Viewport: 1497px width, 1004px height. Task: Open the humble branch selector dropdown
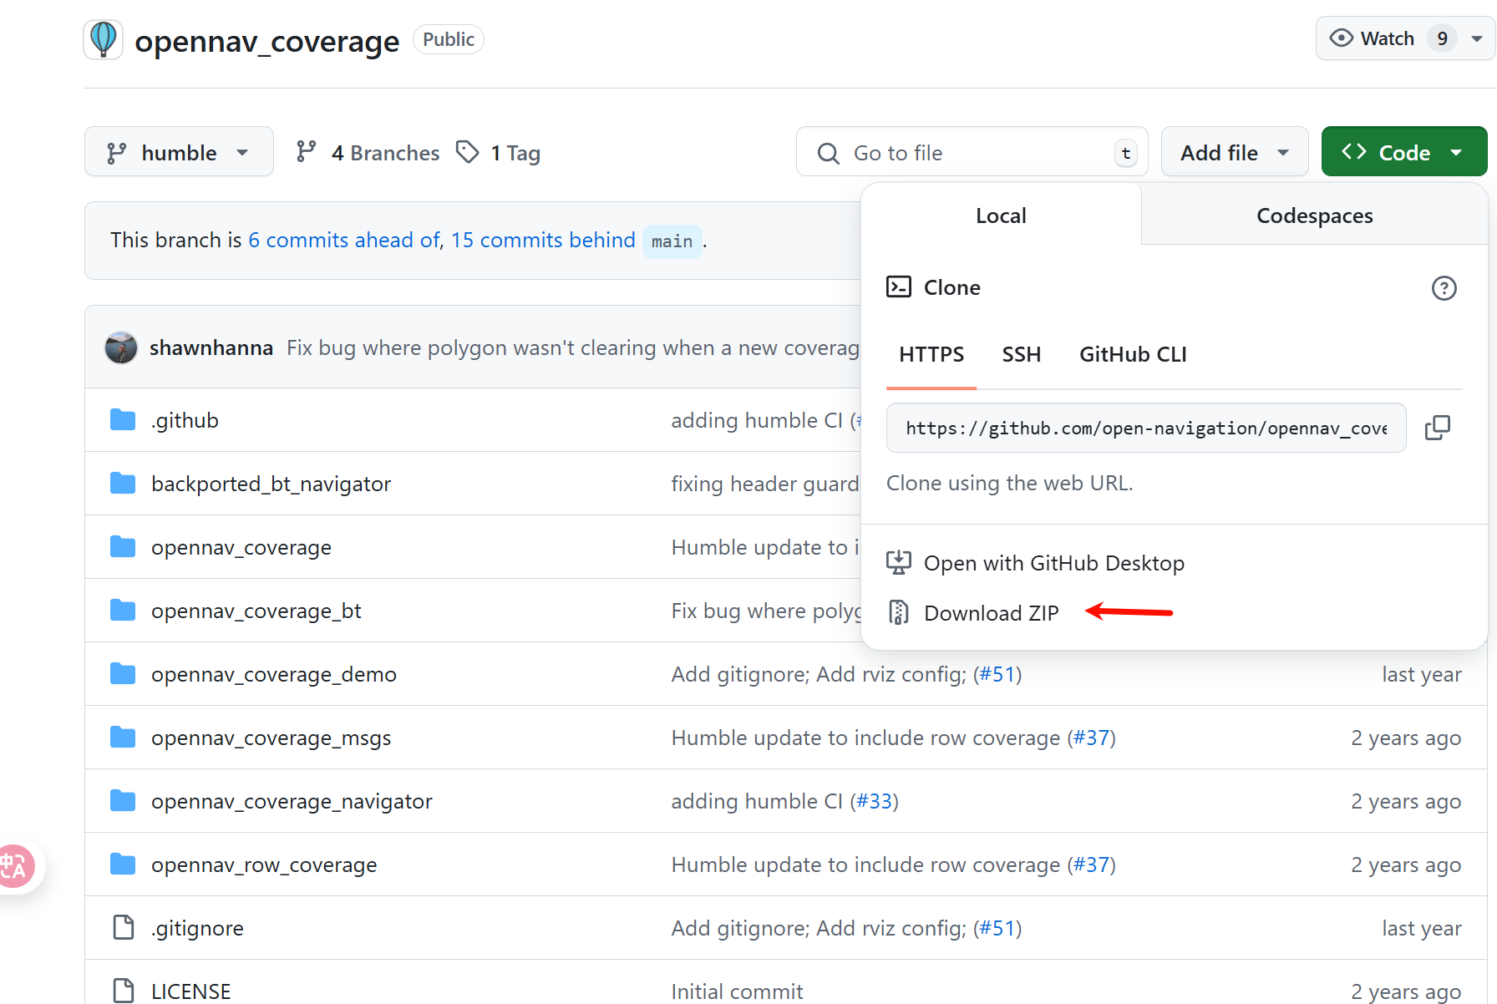coord(179,151)
